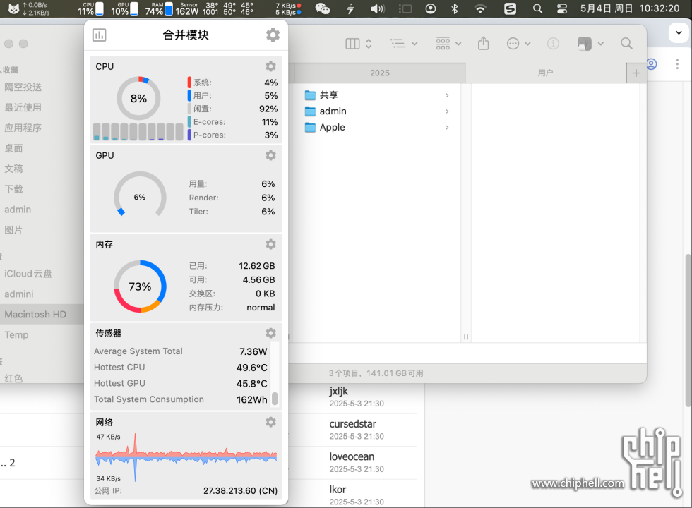The image size is (692, 508).
Task: Click Total System Consumption row
Action: [x=181, y=399]
